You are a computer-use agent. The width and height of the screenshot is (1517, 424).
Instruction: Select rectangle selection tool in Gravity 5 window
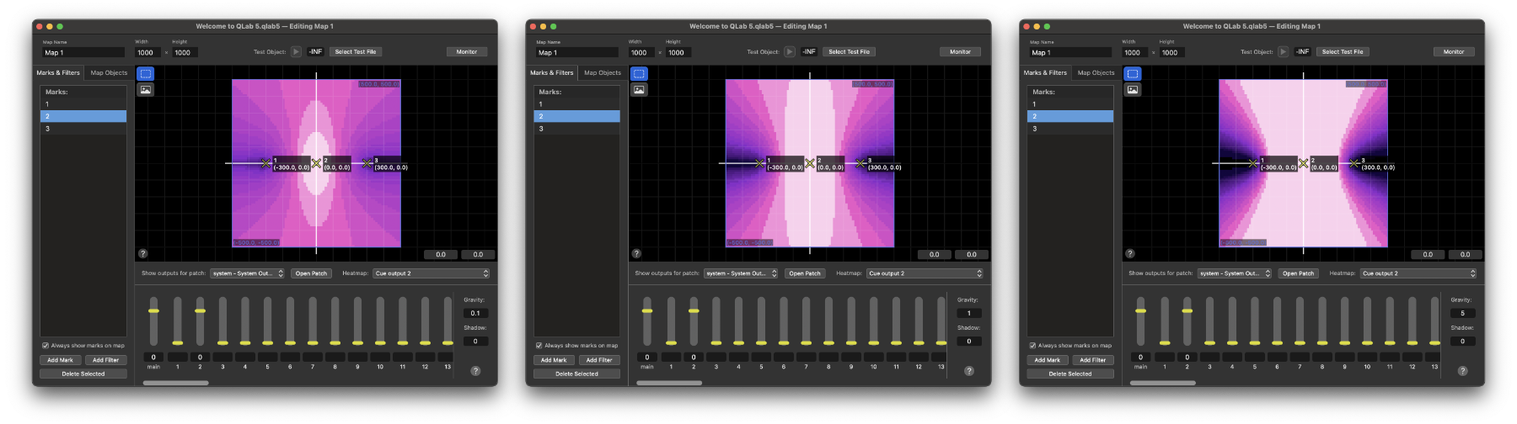click(1133, 74)
